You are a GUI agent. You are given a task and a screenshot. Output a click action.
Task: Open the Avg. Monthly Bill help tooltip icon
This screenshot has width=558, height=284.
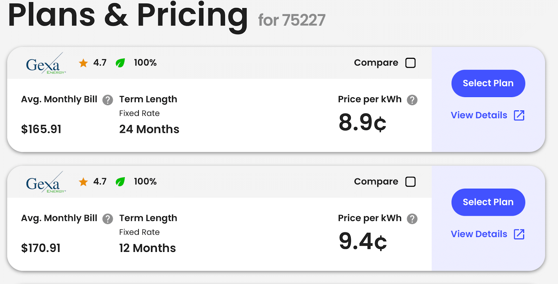108,100
